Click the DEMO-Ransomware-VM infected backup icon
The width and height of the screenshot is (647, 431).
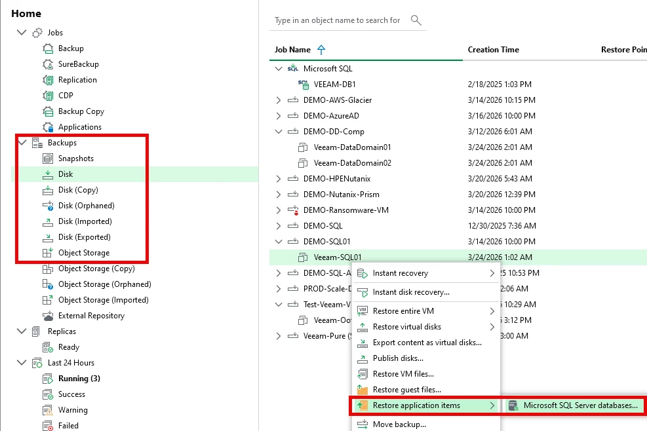[293, 210]
